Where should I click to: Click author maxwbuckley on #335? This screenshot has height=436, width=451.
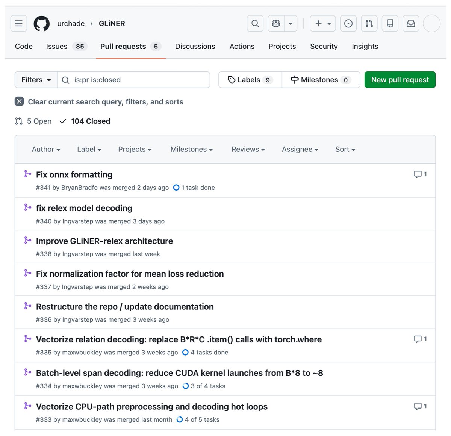(x=82, y=353)
